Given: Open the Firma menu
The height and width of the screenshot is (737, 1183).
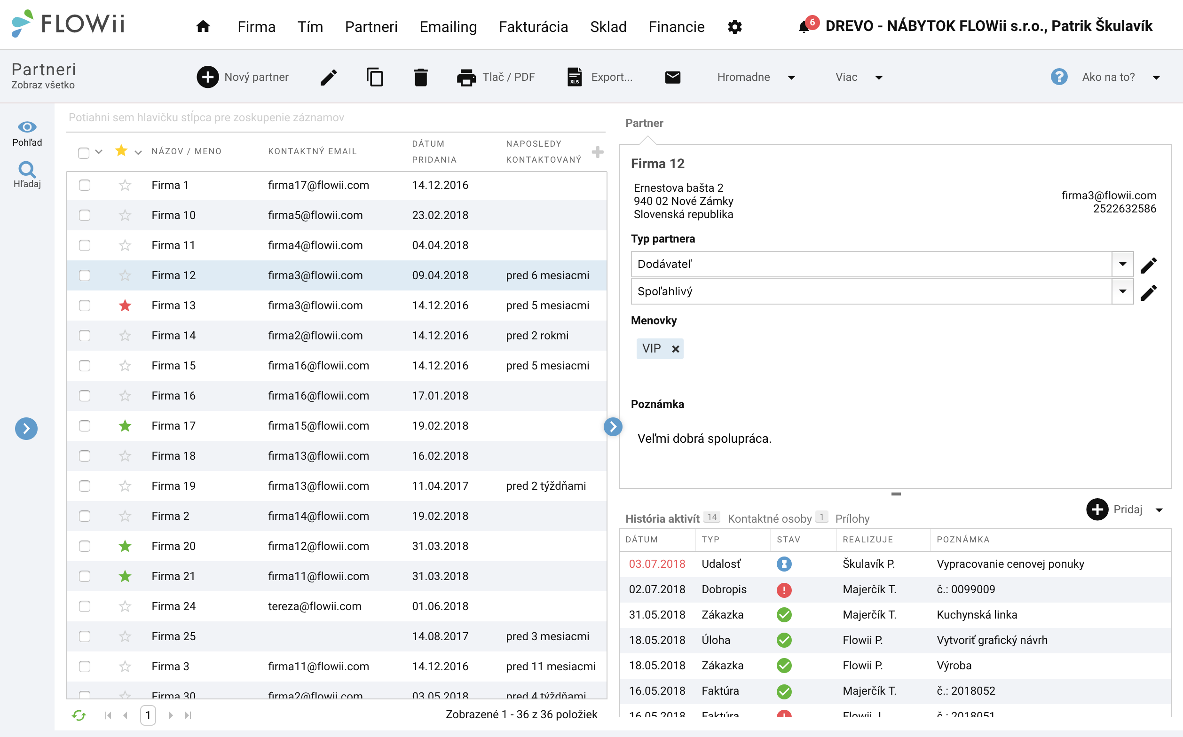Looking at the screenshot, I should (257, 27).
